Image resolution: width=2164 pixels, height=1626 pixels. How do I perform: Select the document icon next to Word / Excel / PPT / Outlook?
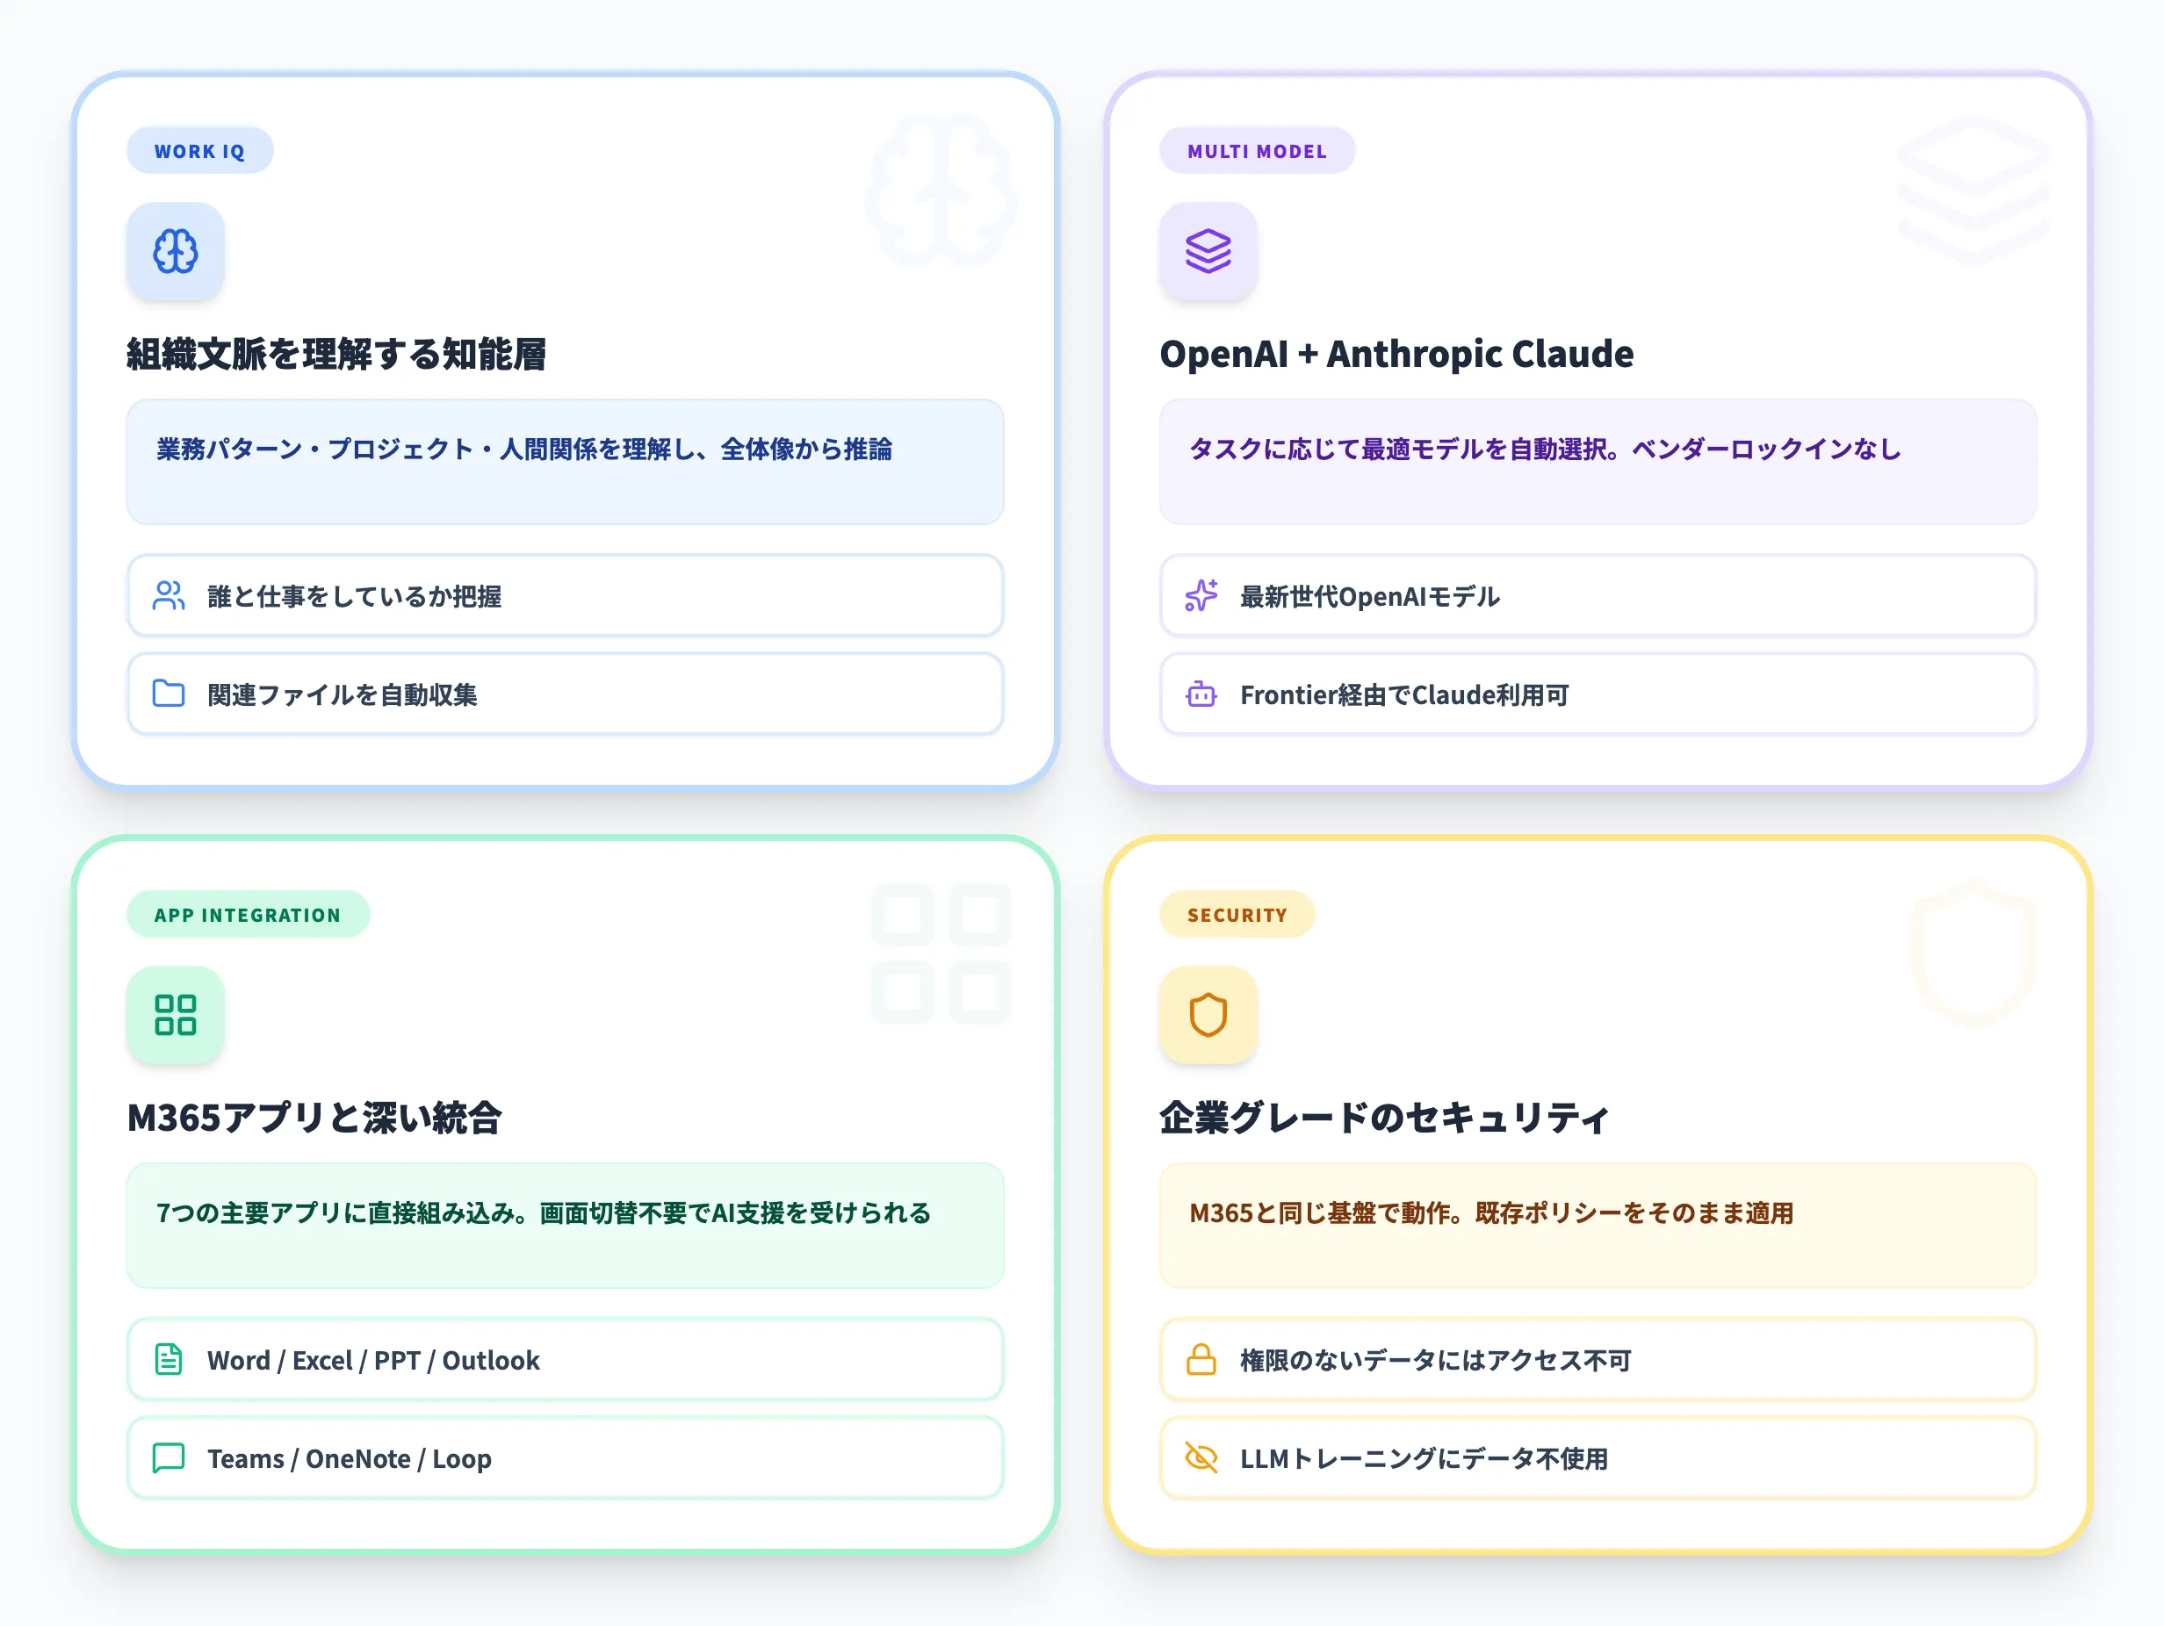[170, 1359]
